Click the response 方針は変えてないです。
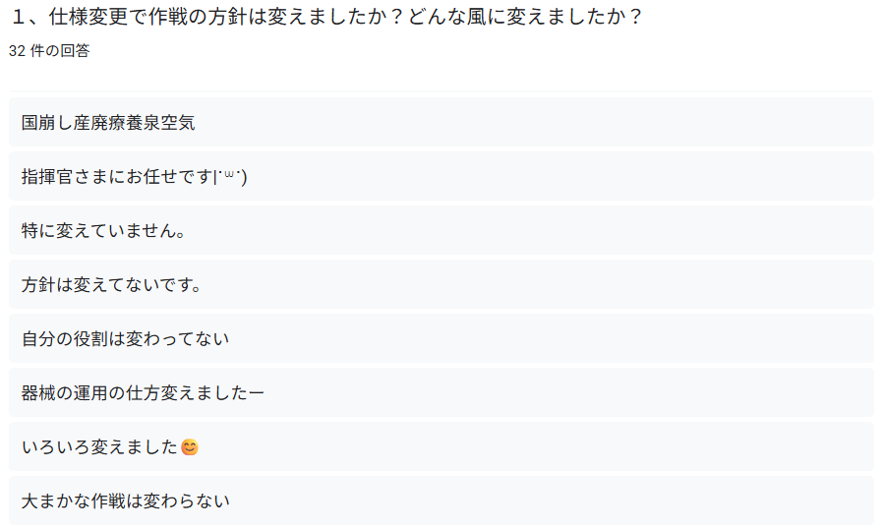 pyautogui.click(x=441, y=284)
